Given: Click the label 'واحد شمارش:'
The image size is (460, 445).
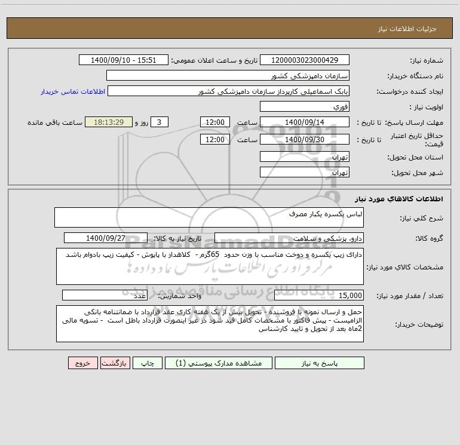Looking at the screenshot, I should (180, 296).
